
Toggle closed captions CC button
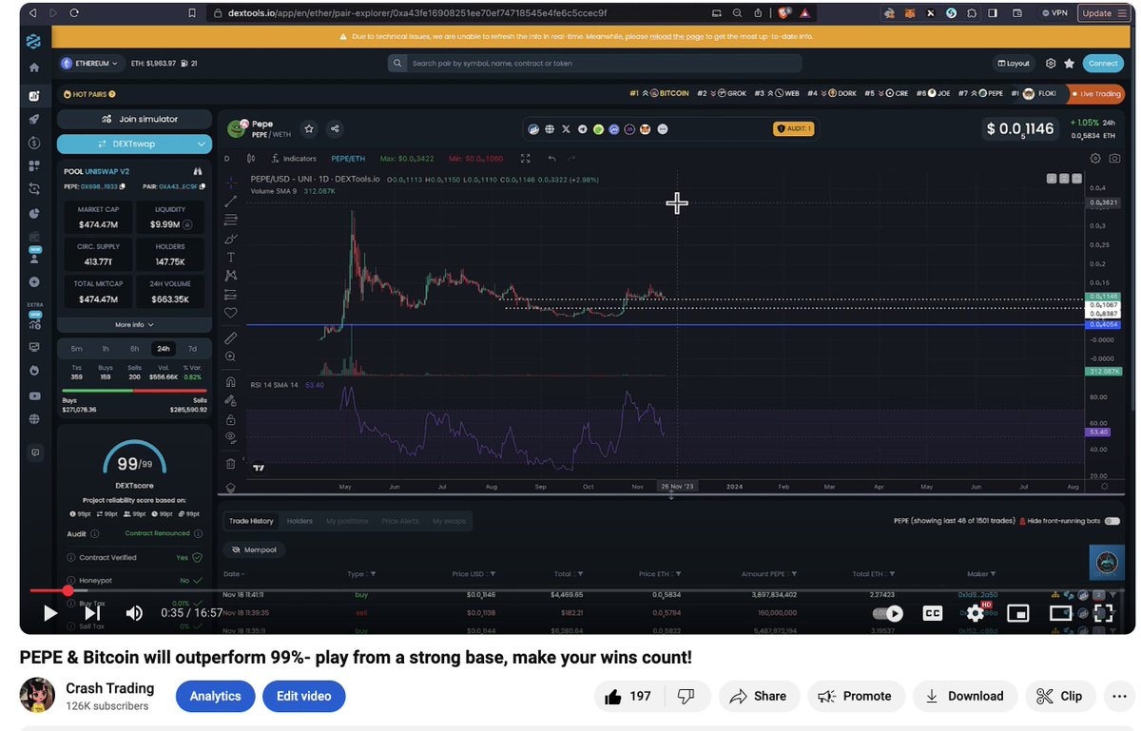pos(933,613)
